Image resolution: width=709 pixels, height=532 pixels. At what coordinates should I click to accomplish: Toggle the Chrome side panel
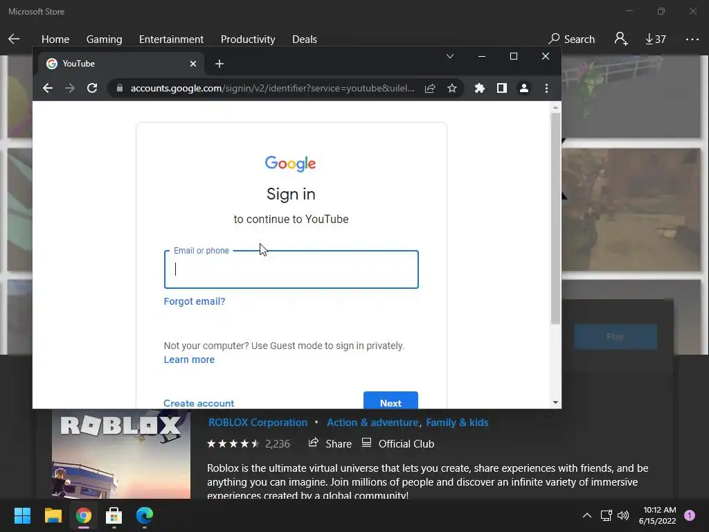point(502,88)
